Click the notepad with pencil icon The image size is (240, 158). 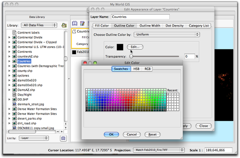click(82, 24)
